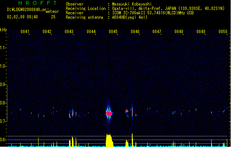
Task: Click the large magenta meteor echo near 0845
Action: coord(109,113)
